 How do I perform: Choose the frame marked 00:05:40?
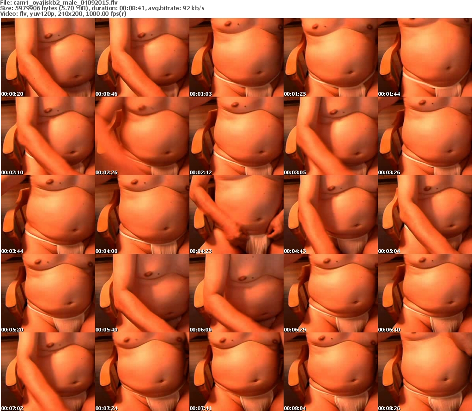(x=142, y=293)
